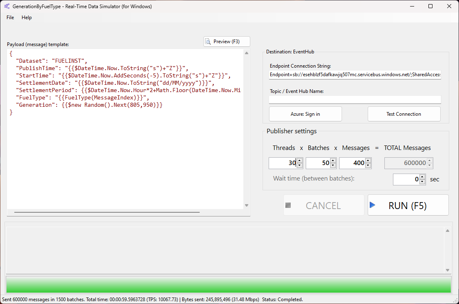459x304 pixels.
Task: Click the Azure: Sign in button
Action: pos(305,114)
